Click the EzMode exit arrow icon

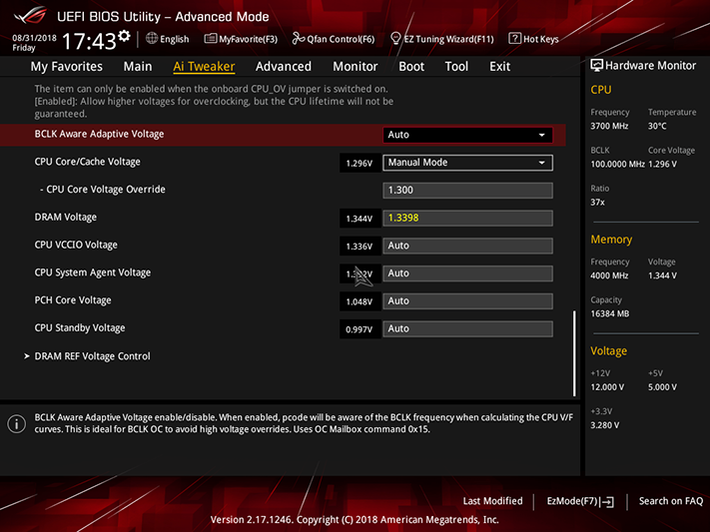pos(608,502)
